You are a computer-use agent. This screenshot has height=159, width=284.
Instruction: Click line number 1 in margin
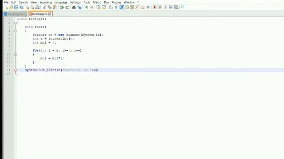click(x=9, y=19)
